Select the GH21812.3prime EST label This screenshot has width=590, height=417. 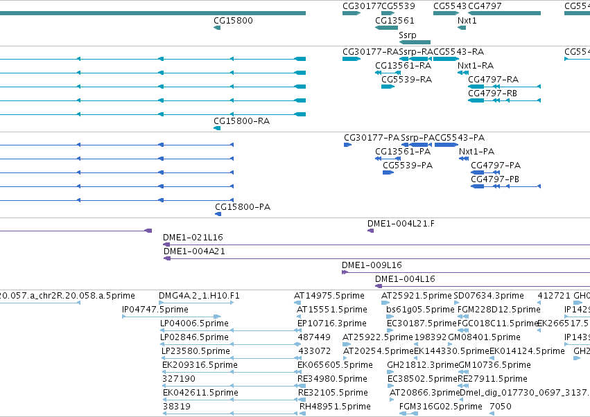tap(423, 365)
